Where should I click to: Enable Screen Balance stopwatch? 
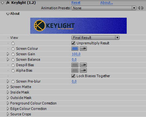(13, 60)
